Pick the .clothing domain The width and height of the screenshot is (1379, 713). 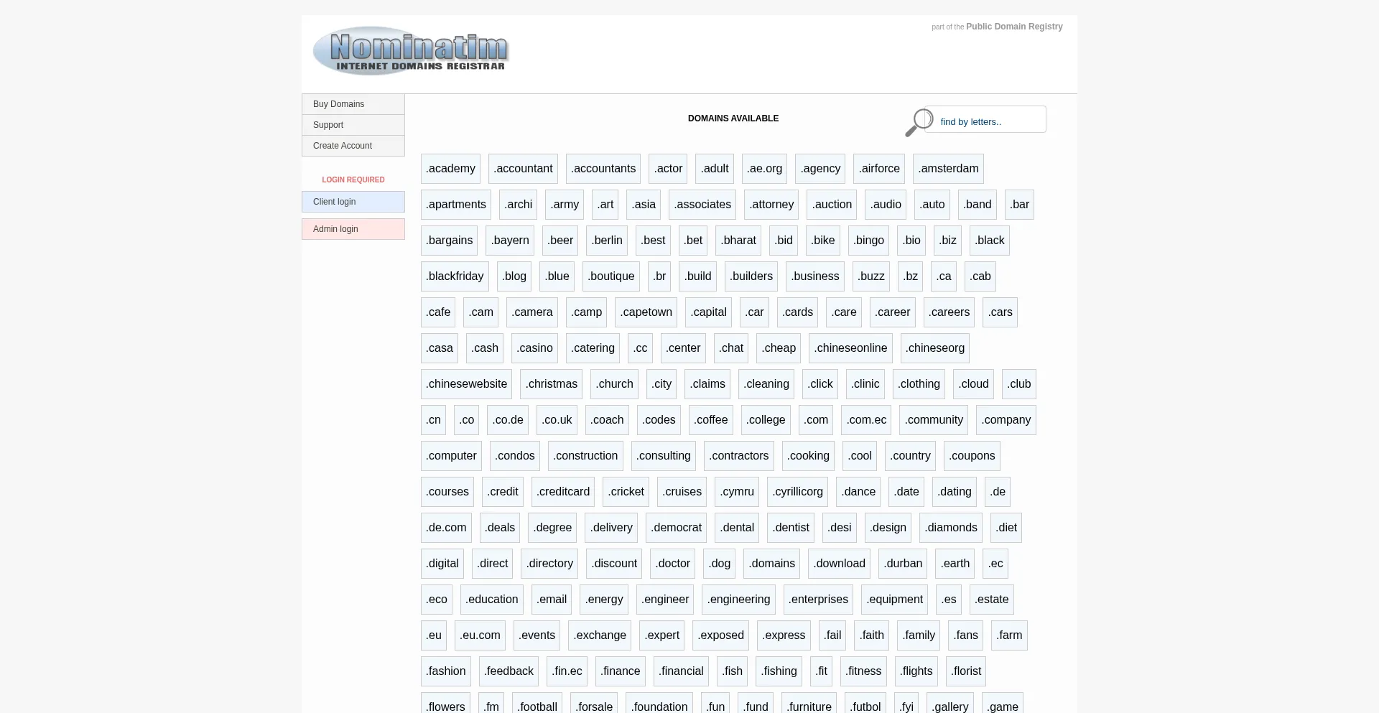click(919, 384)
